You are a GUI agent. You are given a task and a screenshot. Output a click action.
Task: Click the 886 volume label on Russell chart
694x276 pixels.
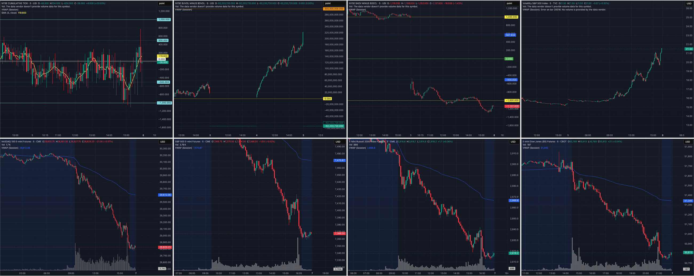point(512,269)
